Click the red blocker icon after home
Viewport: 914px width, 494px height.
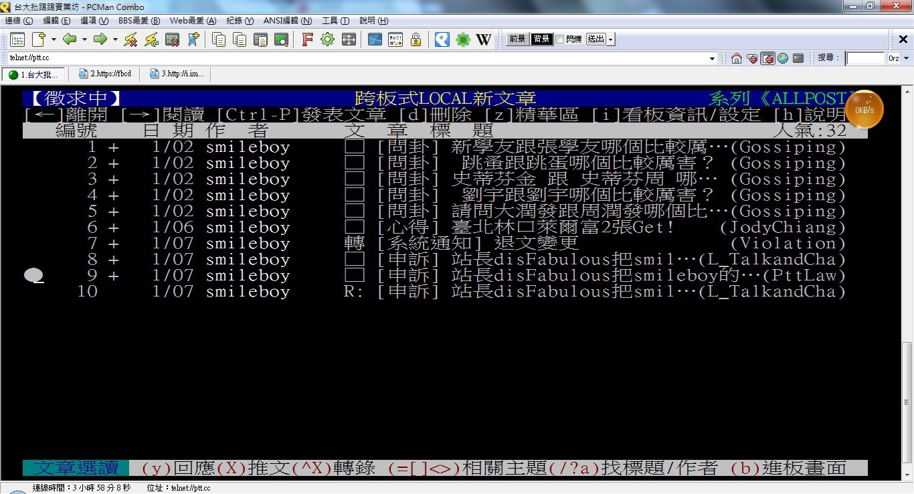[752, 58]
